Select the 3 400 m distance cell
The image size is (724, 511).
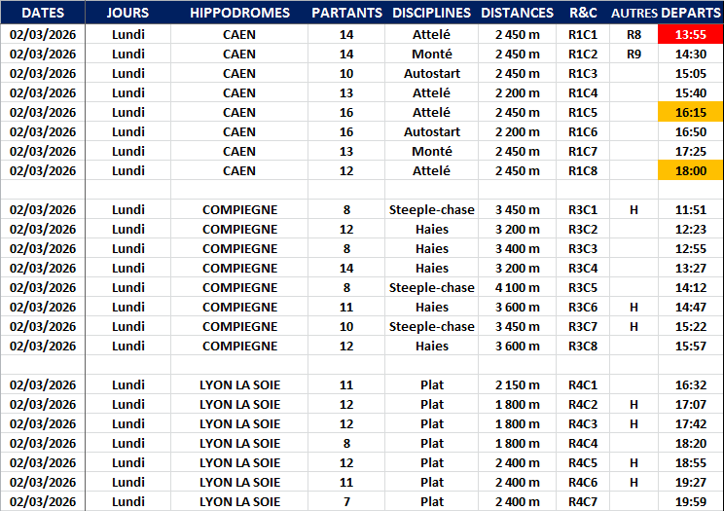517,248
